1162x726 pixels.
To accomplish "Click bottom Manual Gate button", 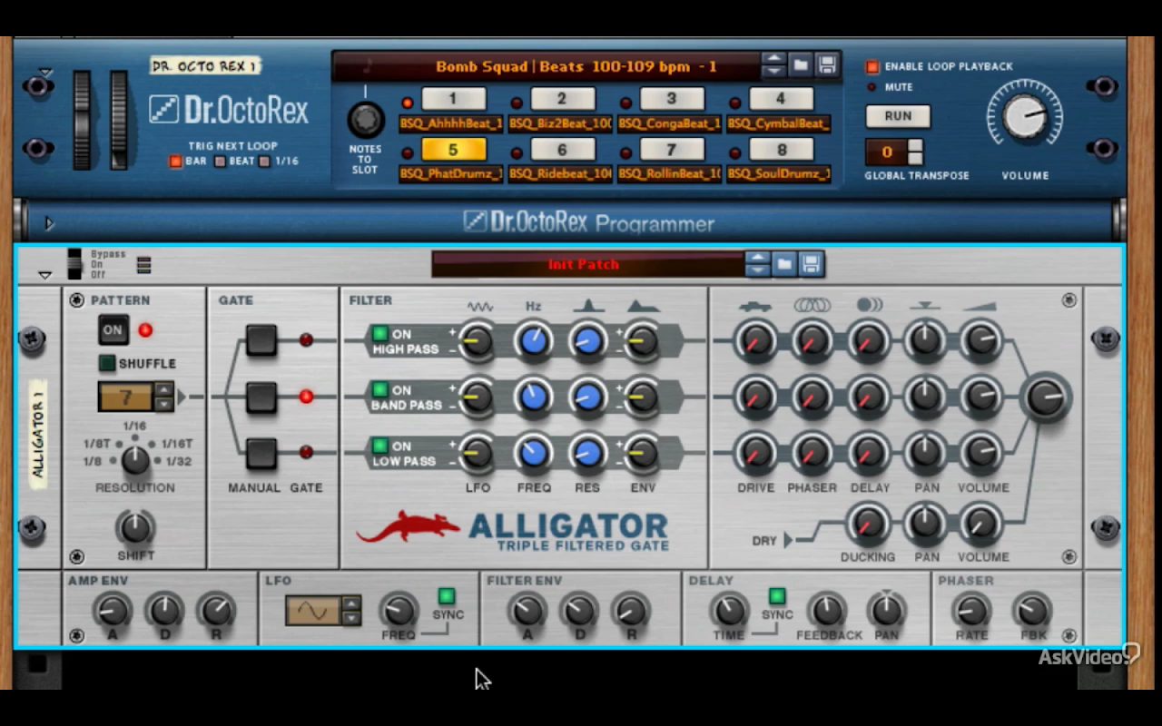I will (261, 453).
